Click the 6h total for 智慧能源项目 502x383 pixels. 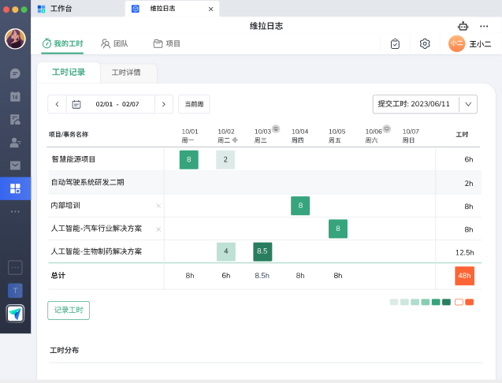pyautogui.click(x=469, y=159)
